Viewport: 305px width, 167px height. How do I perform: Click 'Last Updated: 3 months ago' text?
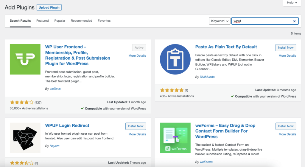(x=276, y=90)
